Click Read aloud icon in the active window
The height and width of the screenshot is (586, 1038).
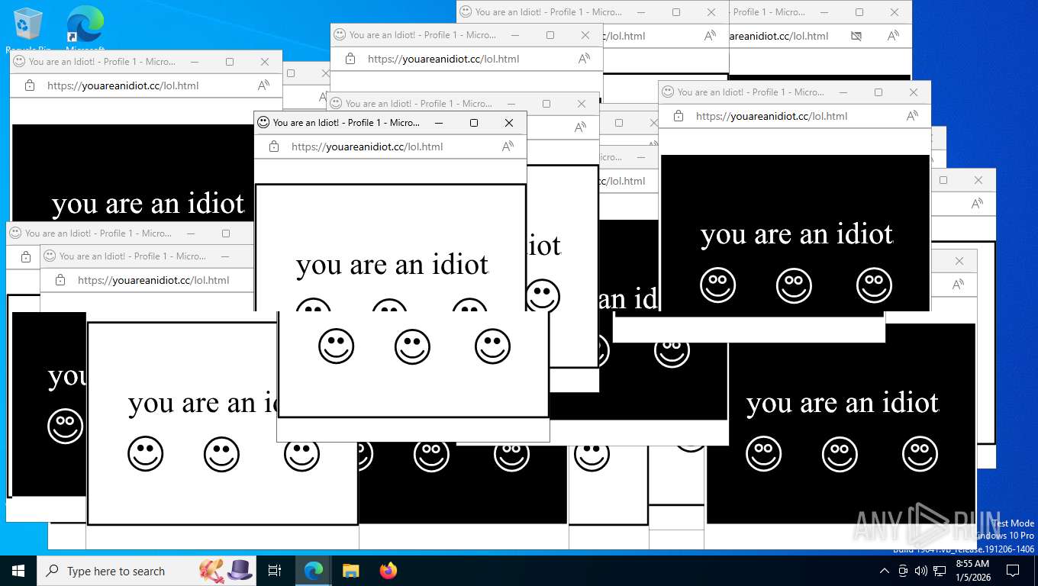pyautogui.click(x=508, y=146)
